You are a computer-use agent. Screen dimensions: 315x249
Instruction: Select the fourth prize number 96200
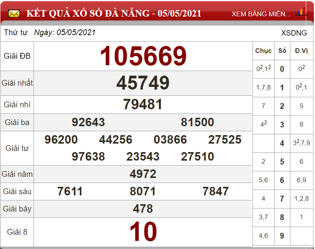[x=61, y=139]
